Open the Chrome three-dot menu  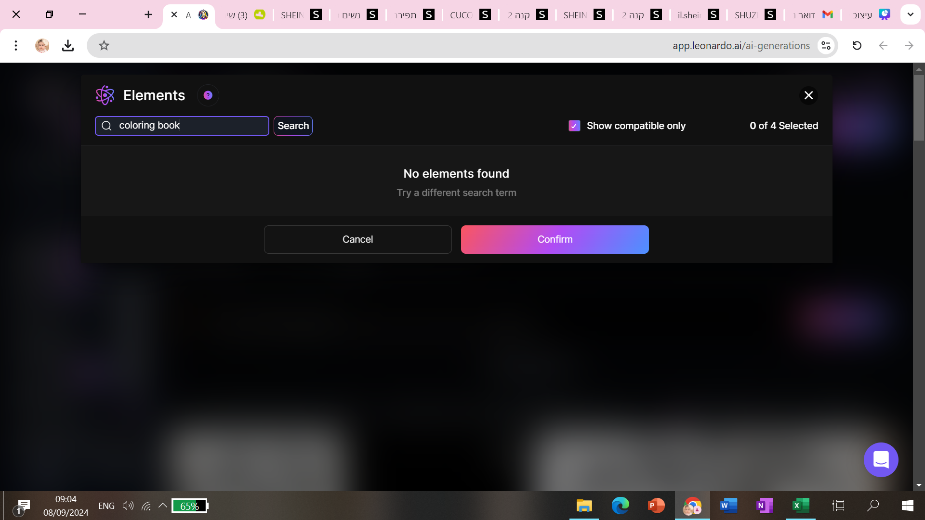[x=16, y=46]
